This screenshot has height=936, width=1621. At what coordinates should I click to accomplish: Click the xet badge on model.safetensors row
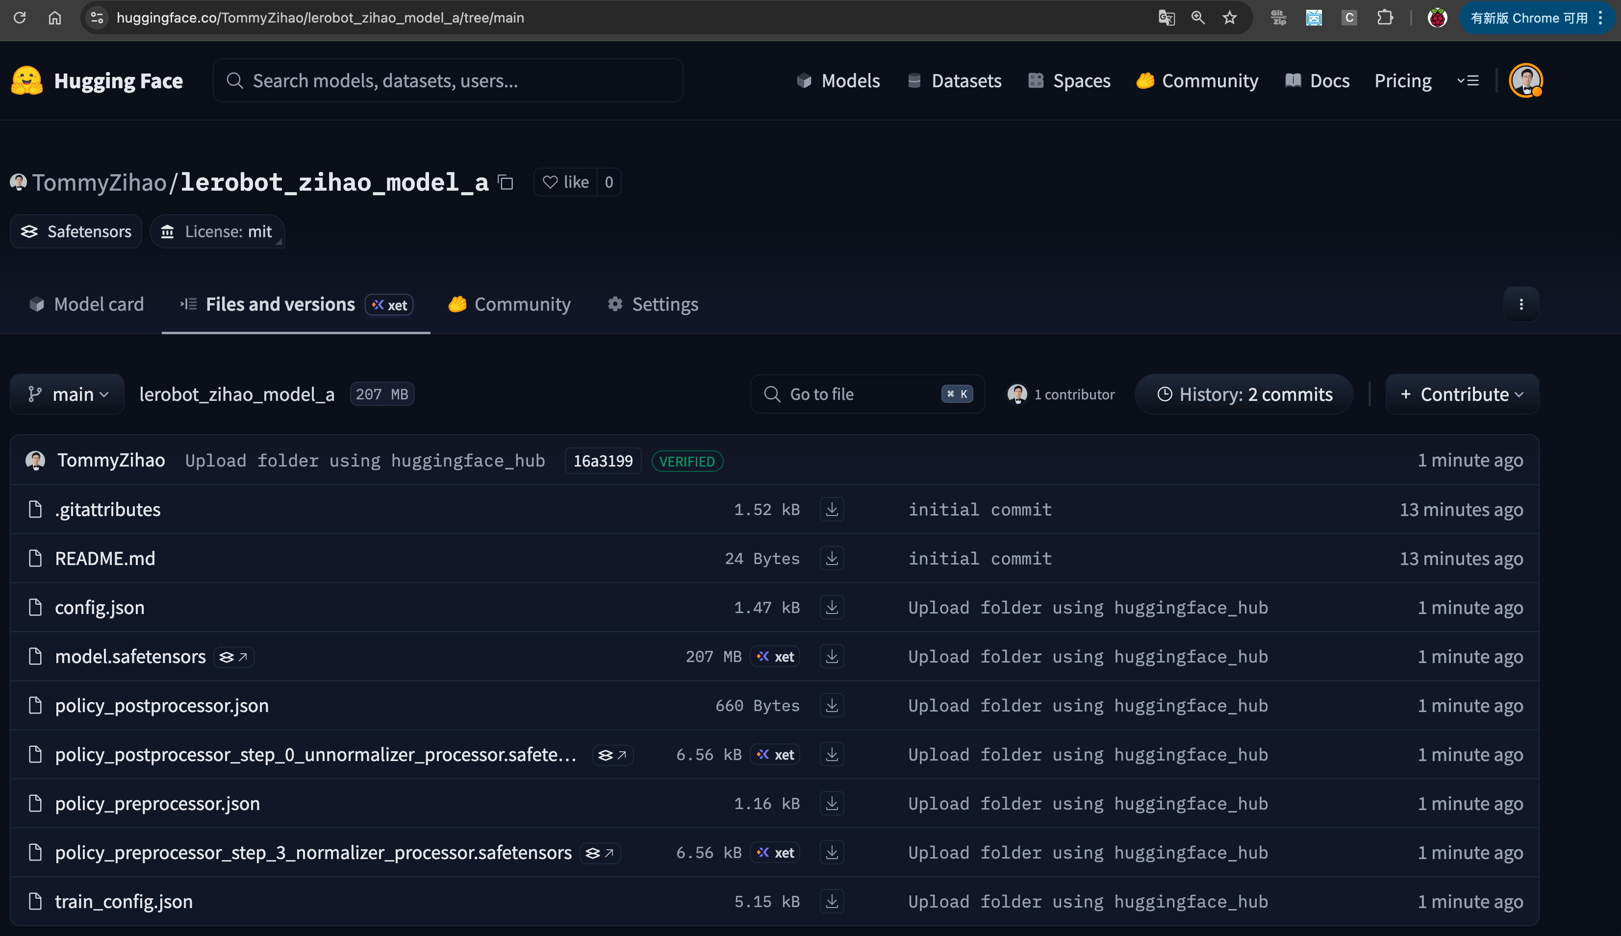coord(775,656)
